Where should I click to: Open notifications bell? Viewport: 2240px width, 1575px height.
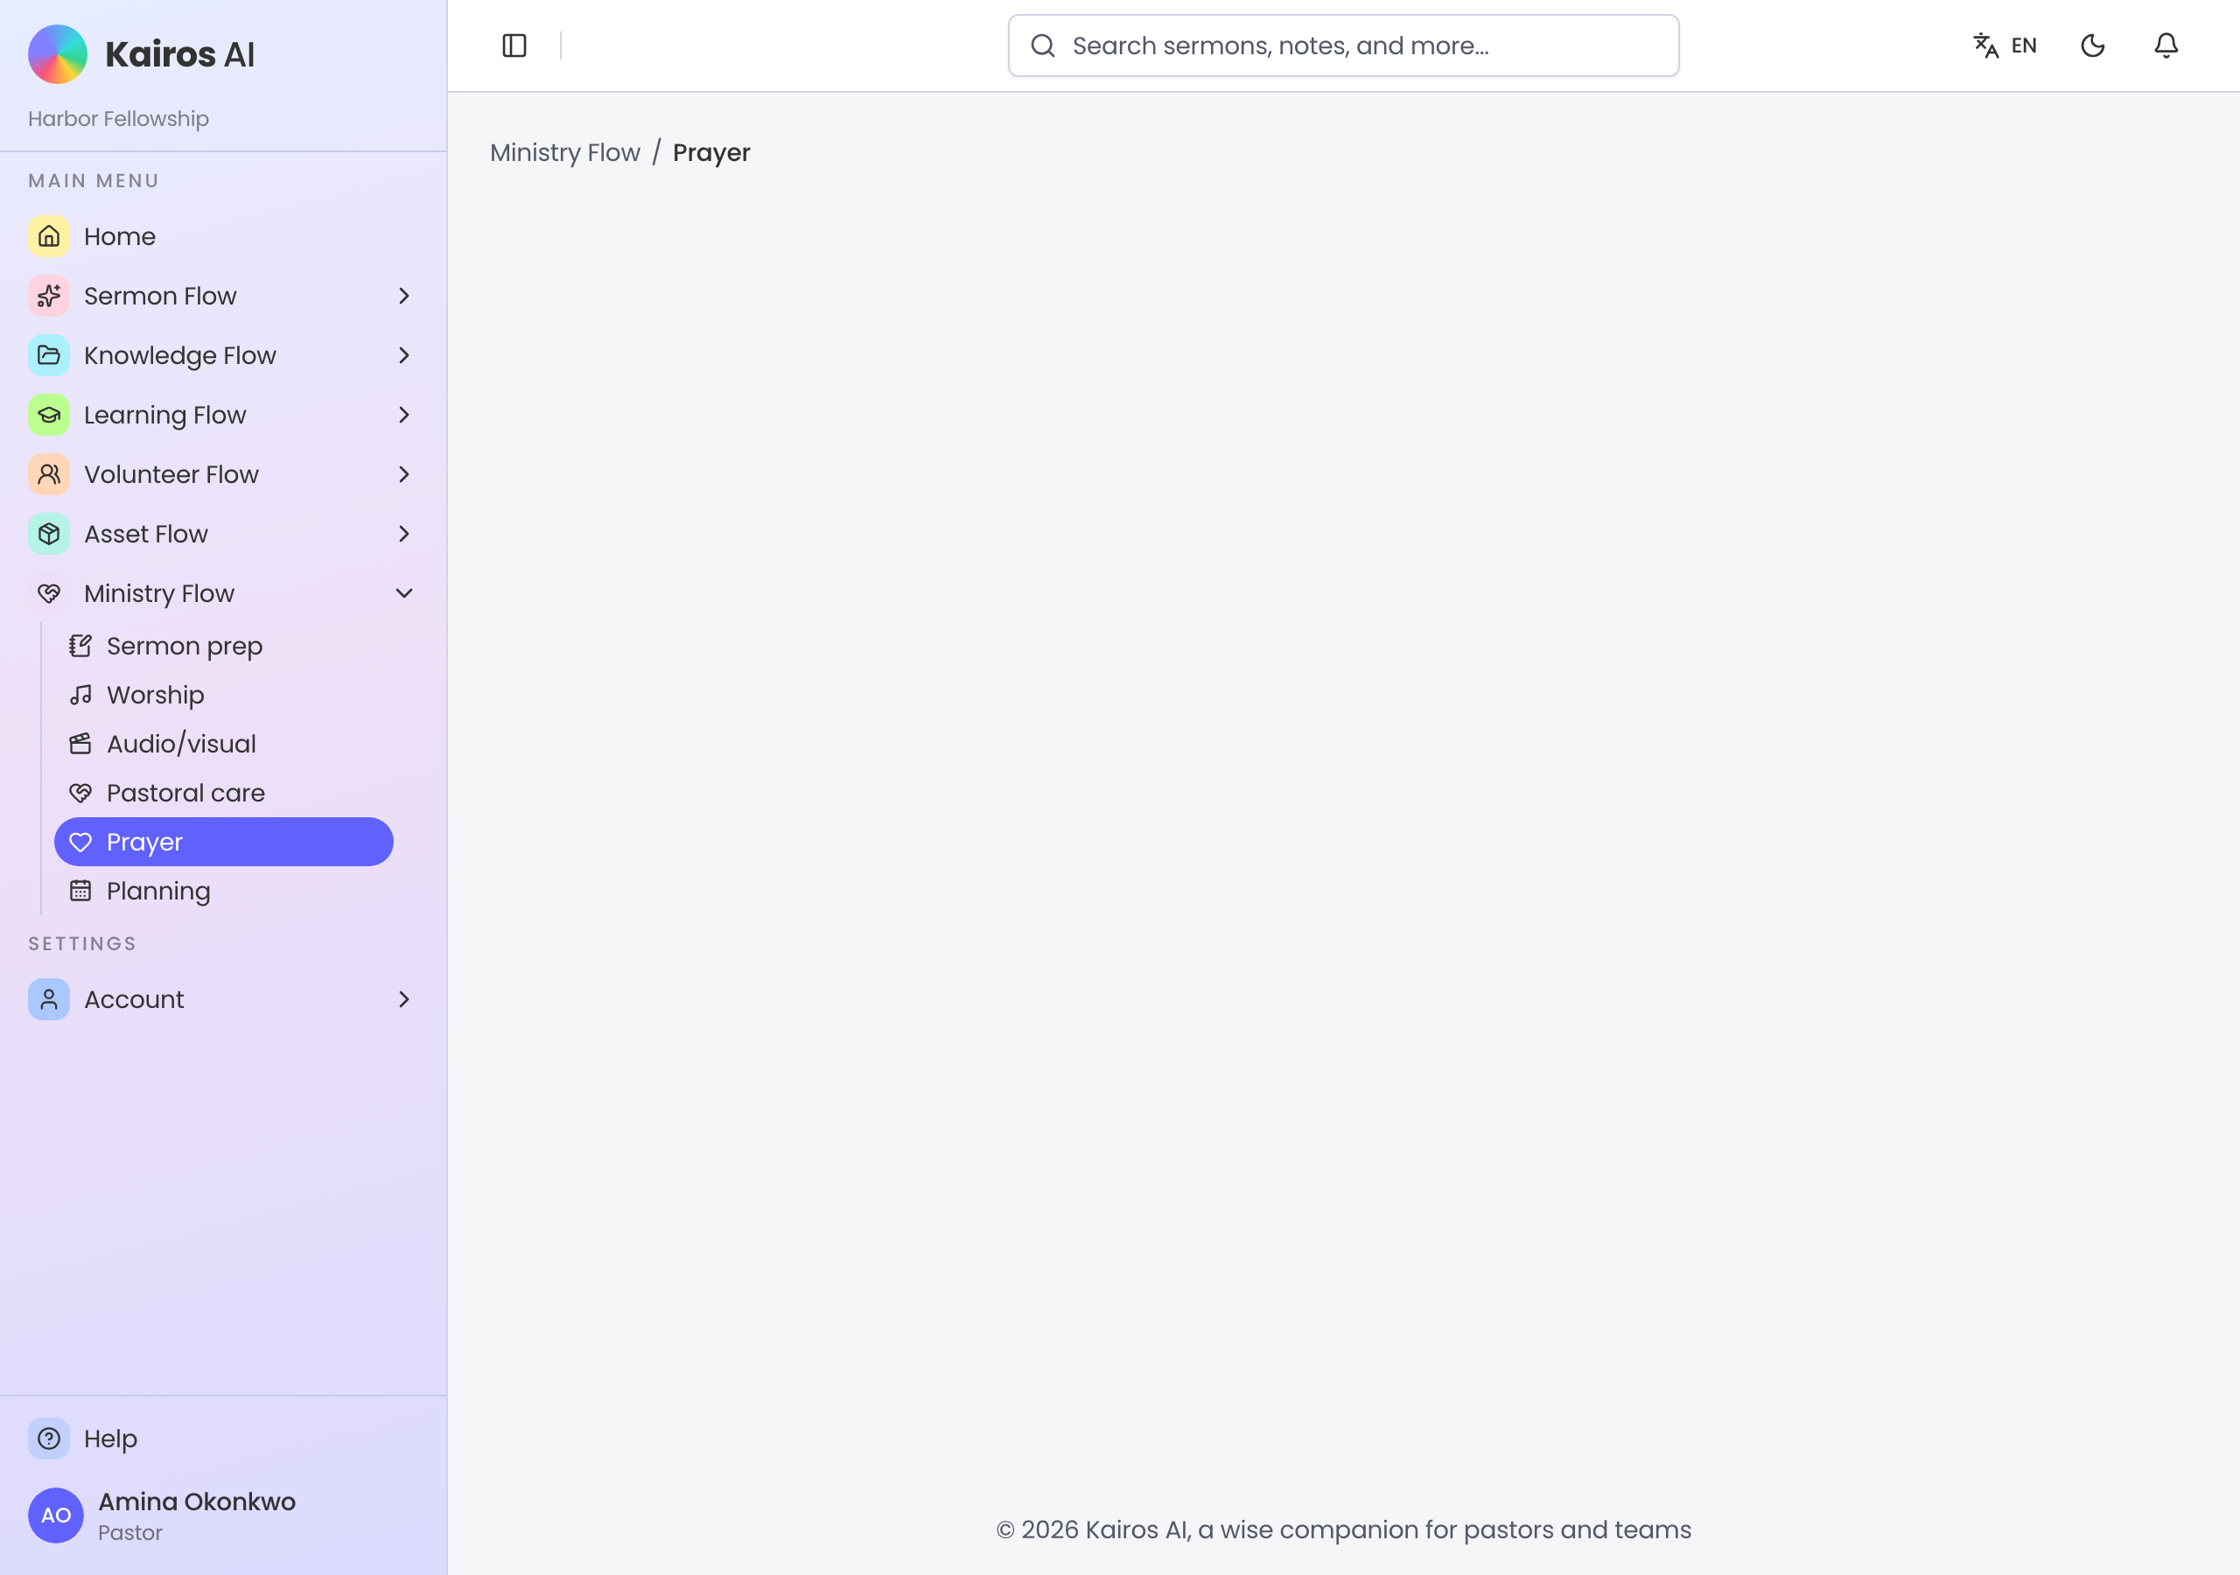pyautogui.click(x=2166, y=45)
